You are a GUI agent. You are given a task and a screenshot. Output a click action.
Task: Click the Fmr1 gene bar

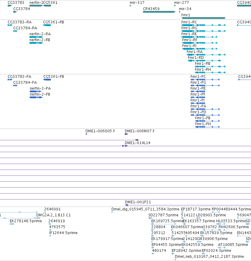203,18
